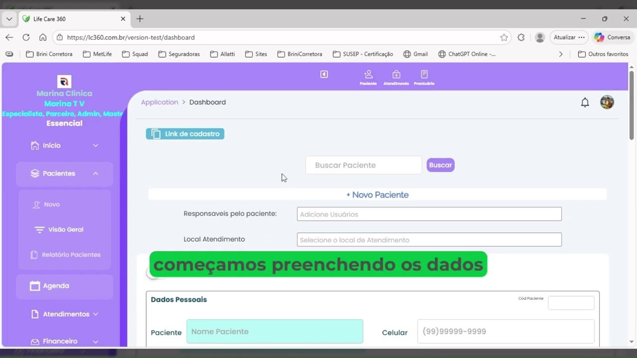Click the Cód Paciente field
Viewport: 637px width, 358px height.
coord(571,303)
